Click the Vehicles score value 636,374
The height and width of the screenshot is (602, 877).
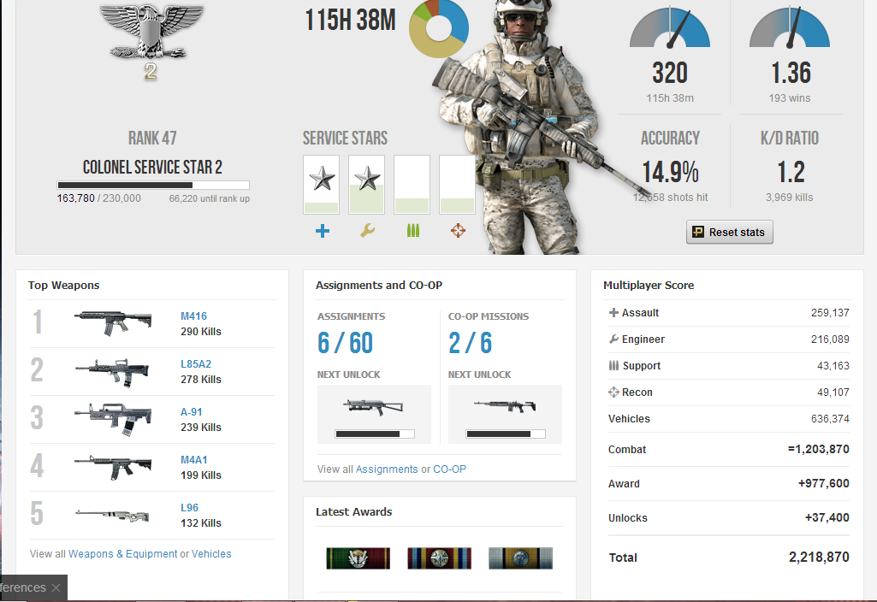(x=830, y=419)
